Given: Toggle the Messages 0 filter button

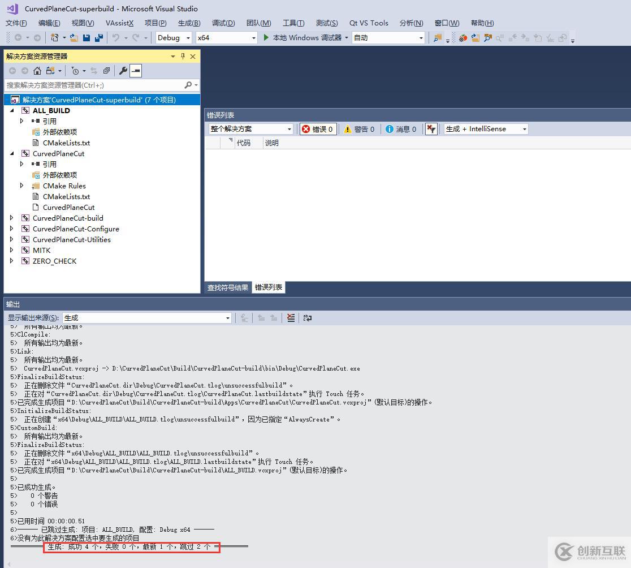Looking at the screenshot, I should (x=401, y=129).
